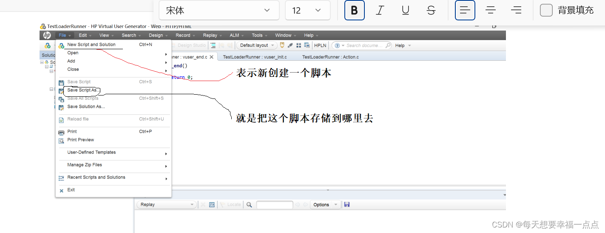The height and width of the screenshot is (233, 605).
Task: Select Save Script As from File menu
Action: pyautogui.click(x=114, y=90)
